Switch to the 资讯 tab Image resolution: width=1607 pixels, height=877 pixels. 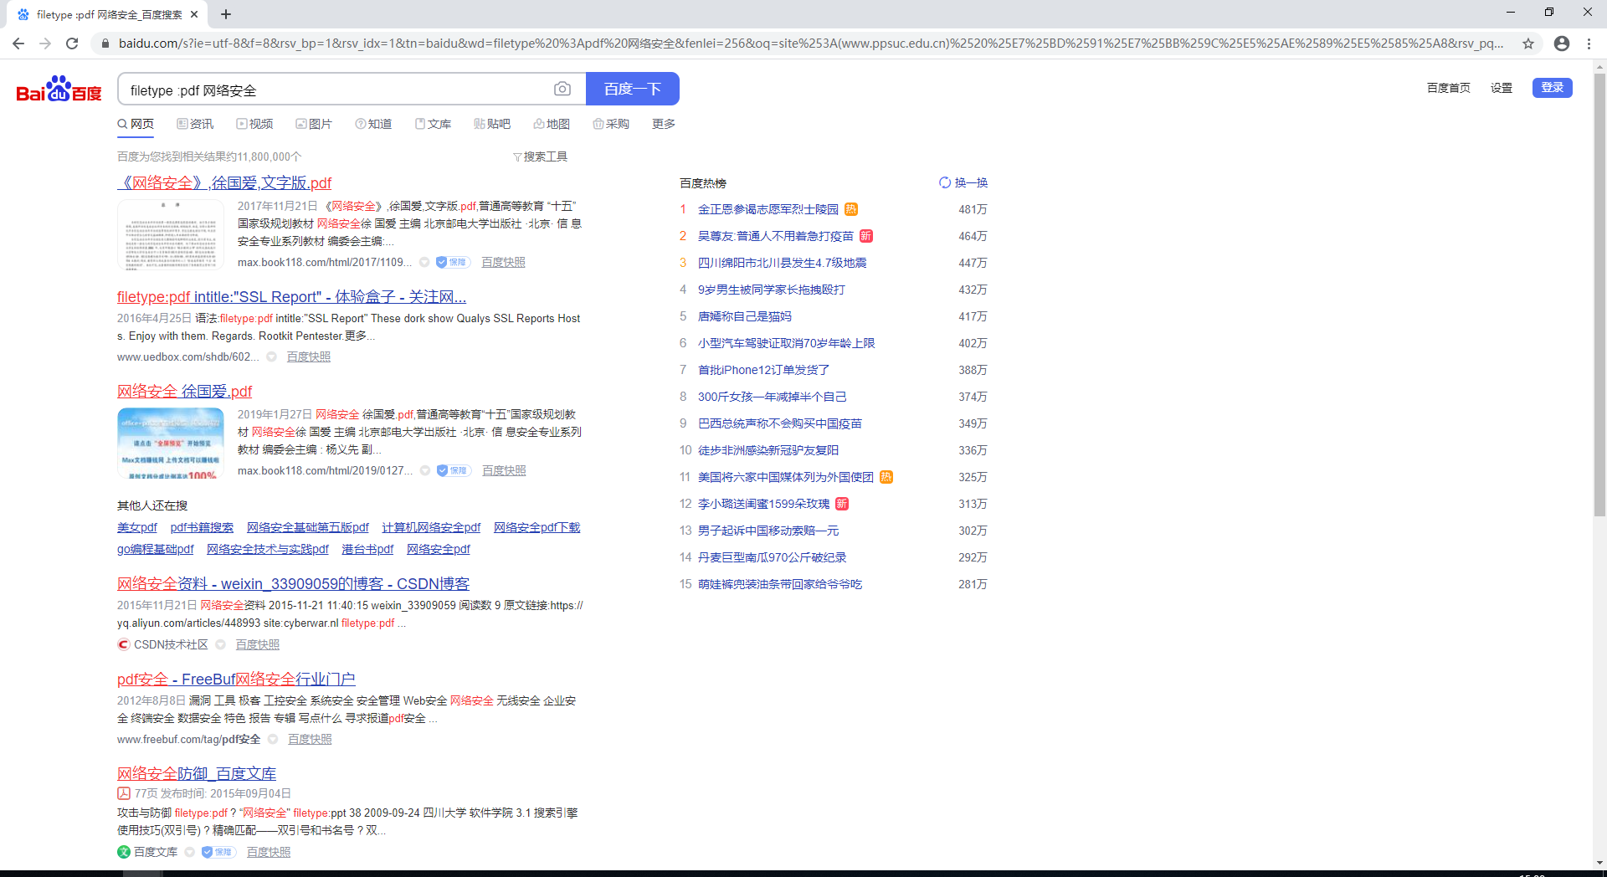tap(195, 124)
